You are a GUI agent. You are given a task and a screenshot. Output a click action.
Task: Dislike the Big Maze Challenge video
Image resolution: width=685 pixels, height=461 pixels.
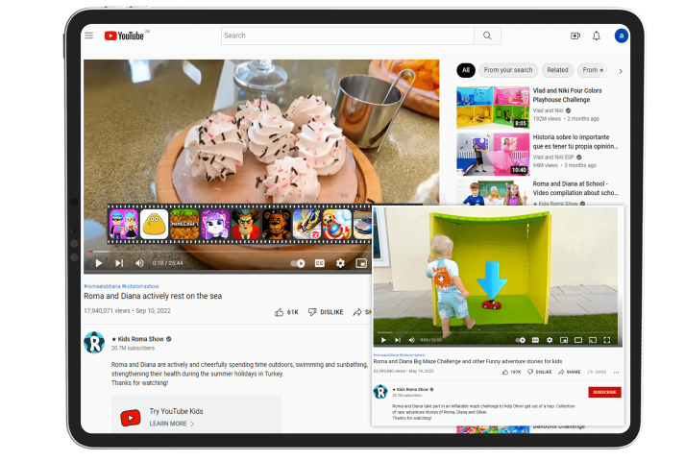point(540,372)
